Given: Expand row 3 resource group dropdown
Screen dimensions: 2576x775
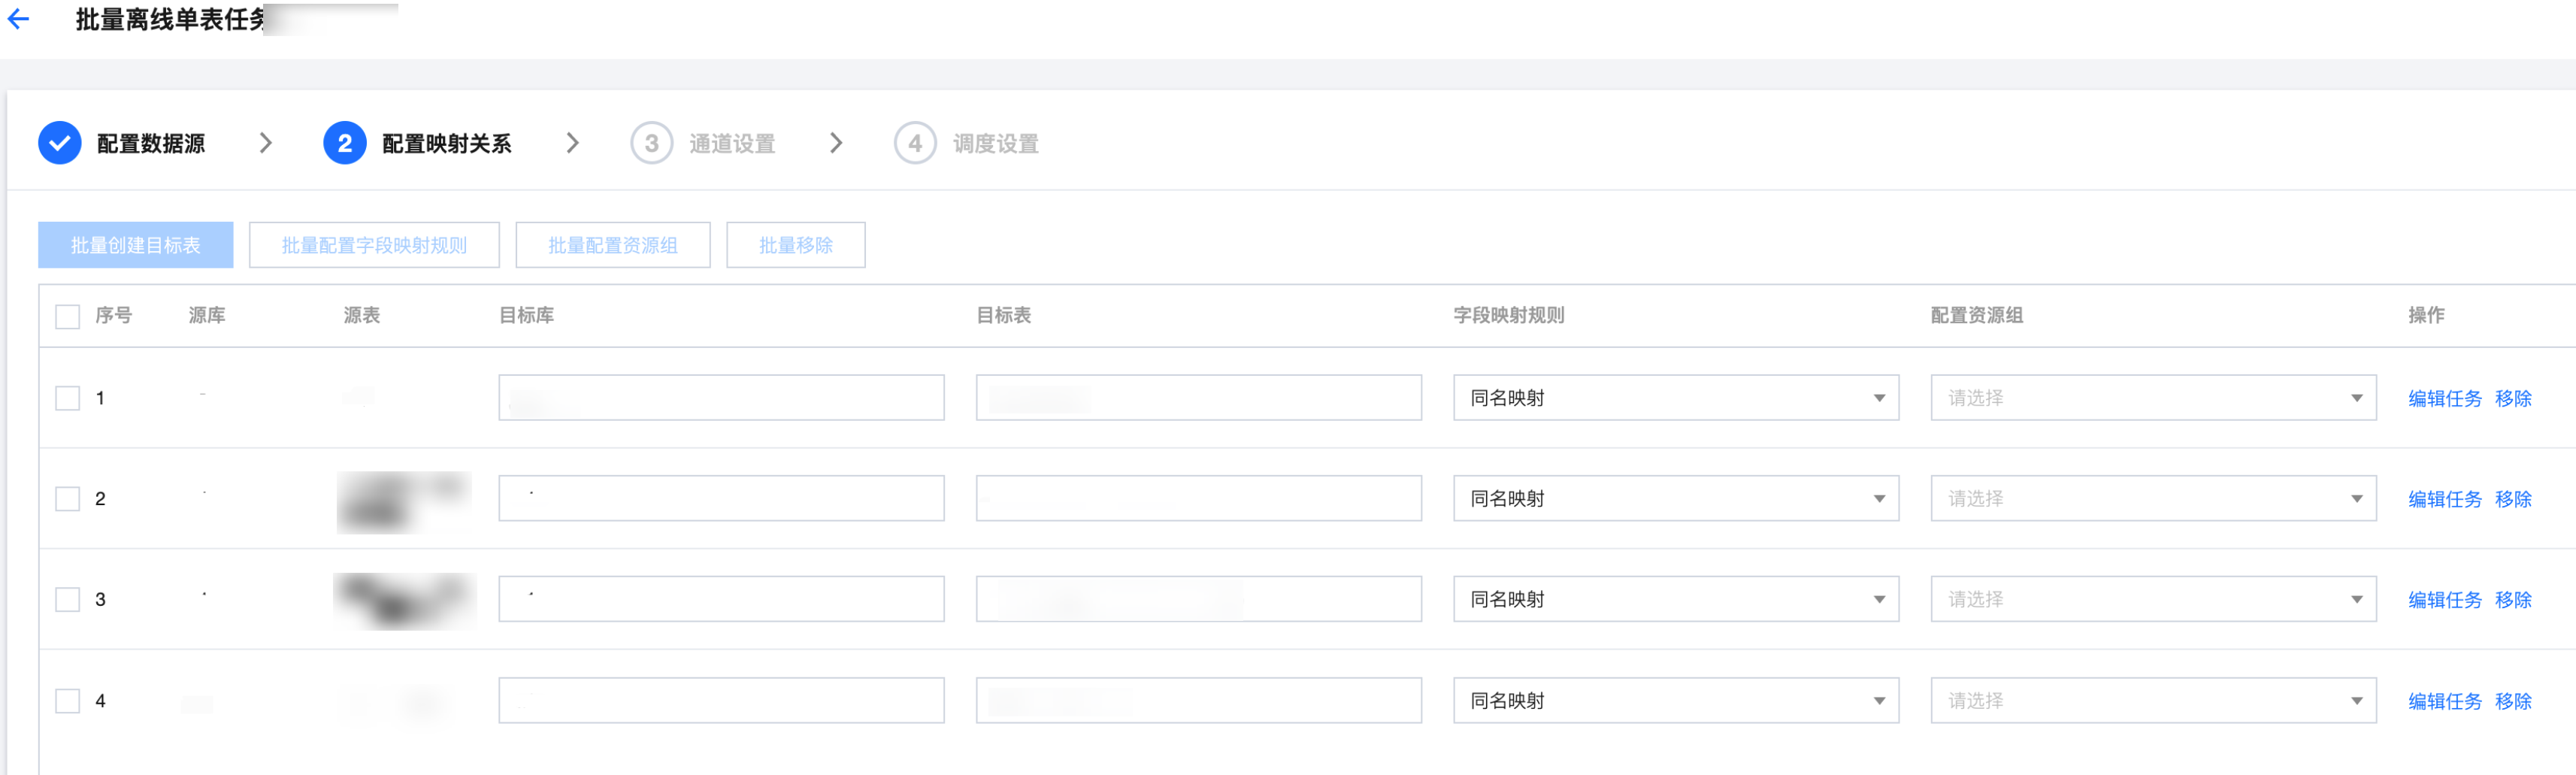Looking at the screenshot, I should point(2152,599).
